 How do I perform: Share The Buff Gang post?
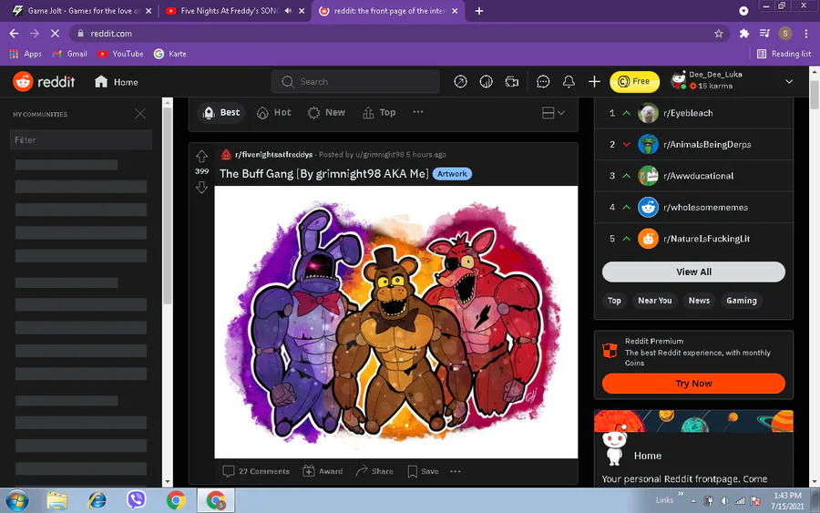click(374, 471)
